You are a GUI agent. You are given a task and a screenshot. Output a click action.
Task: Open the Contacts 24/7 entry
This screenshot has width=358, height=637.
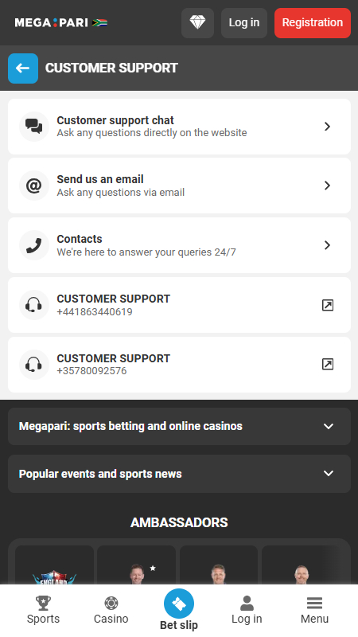click(x=180, y=245)
